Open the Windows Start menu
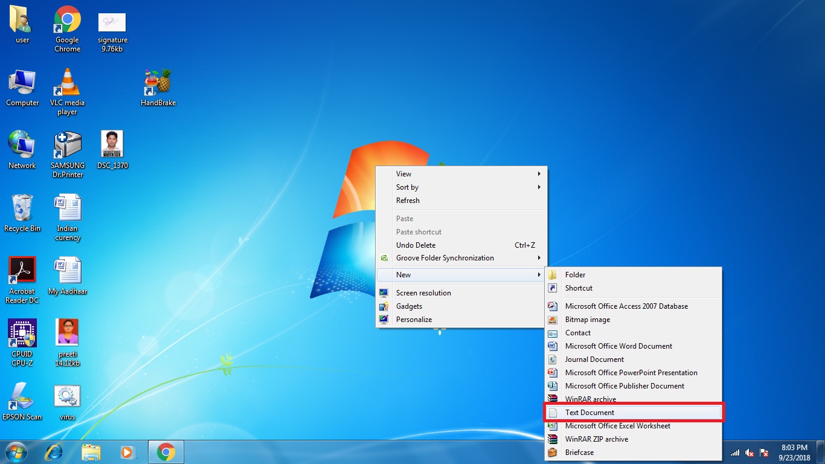This screenshot has width=825, height=464. pyautogui.click(x=16, y=452)
